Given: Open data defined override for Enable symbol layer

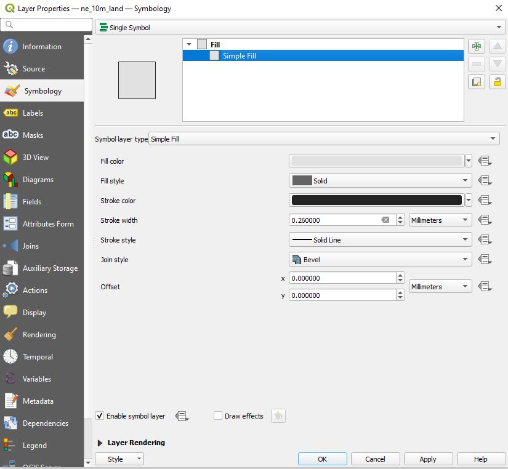Looking at the screenshot, I should coord(182,416).
